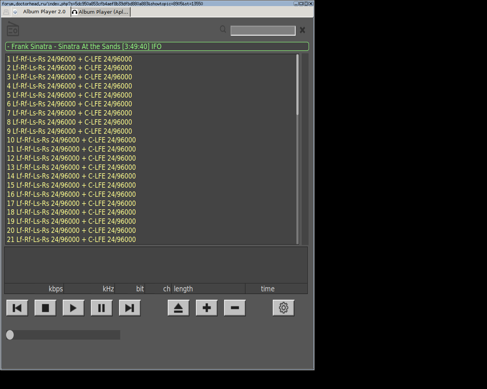
Task: Click the track list scrollbar thumb
Action: click(x=298, y=85)
